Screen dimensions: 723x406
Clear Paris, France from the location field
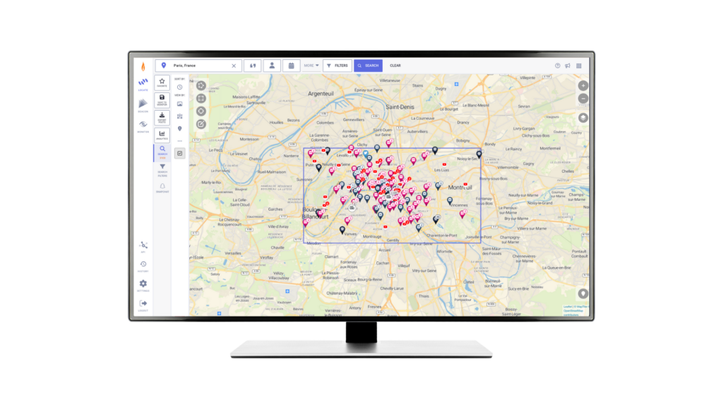(x=234, y=66)
